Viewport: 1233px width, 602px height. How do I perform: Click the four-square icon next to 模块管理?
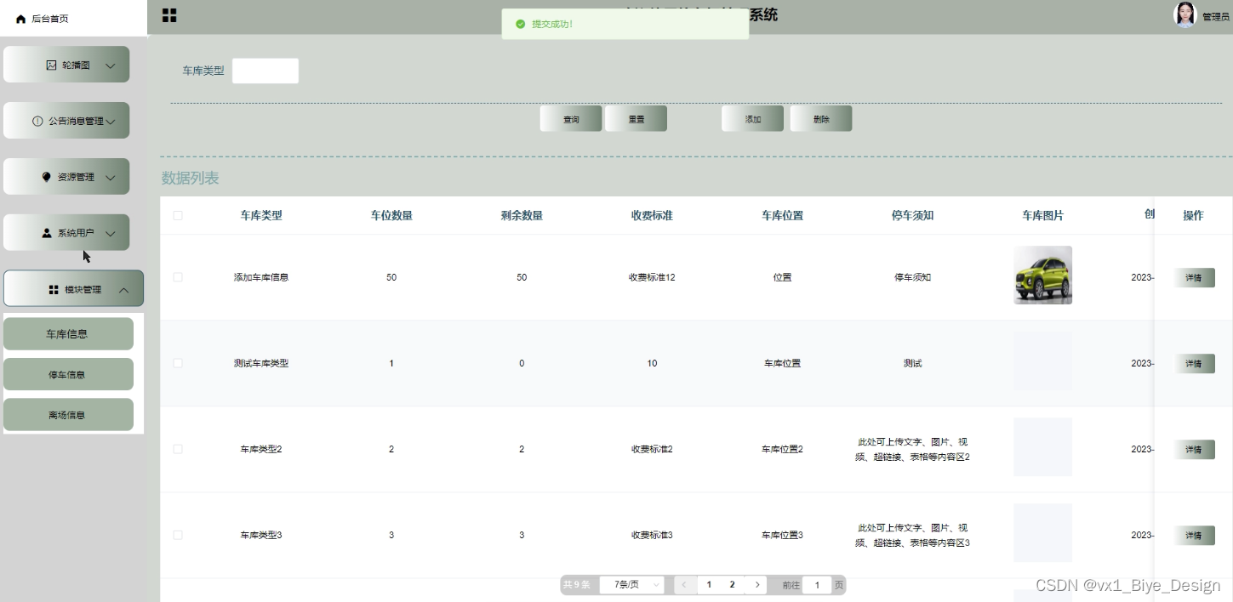[54, 290]
